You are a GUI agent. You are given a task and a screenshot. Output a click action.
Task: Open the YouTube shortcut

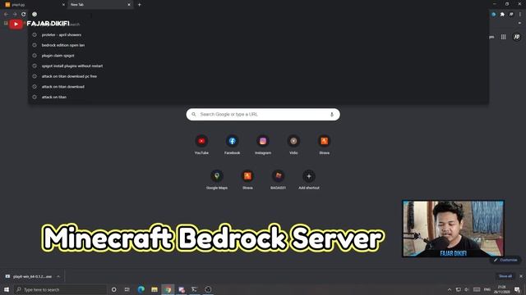click(x=201, y=144)
